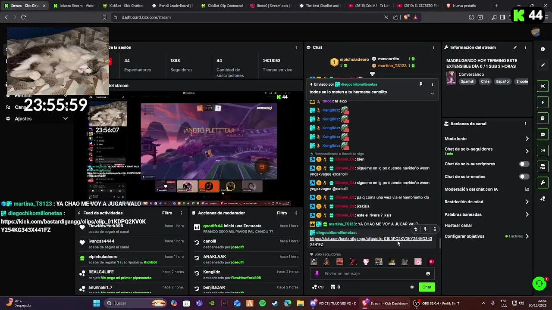This screenshot has height=310, width=552.
Task: Click the undo icon on the hovered chat message
Action: click(416, 229)
